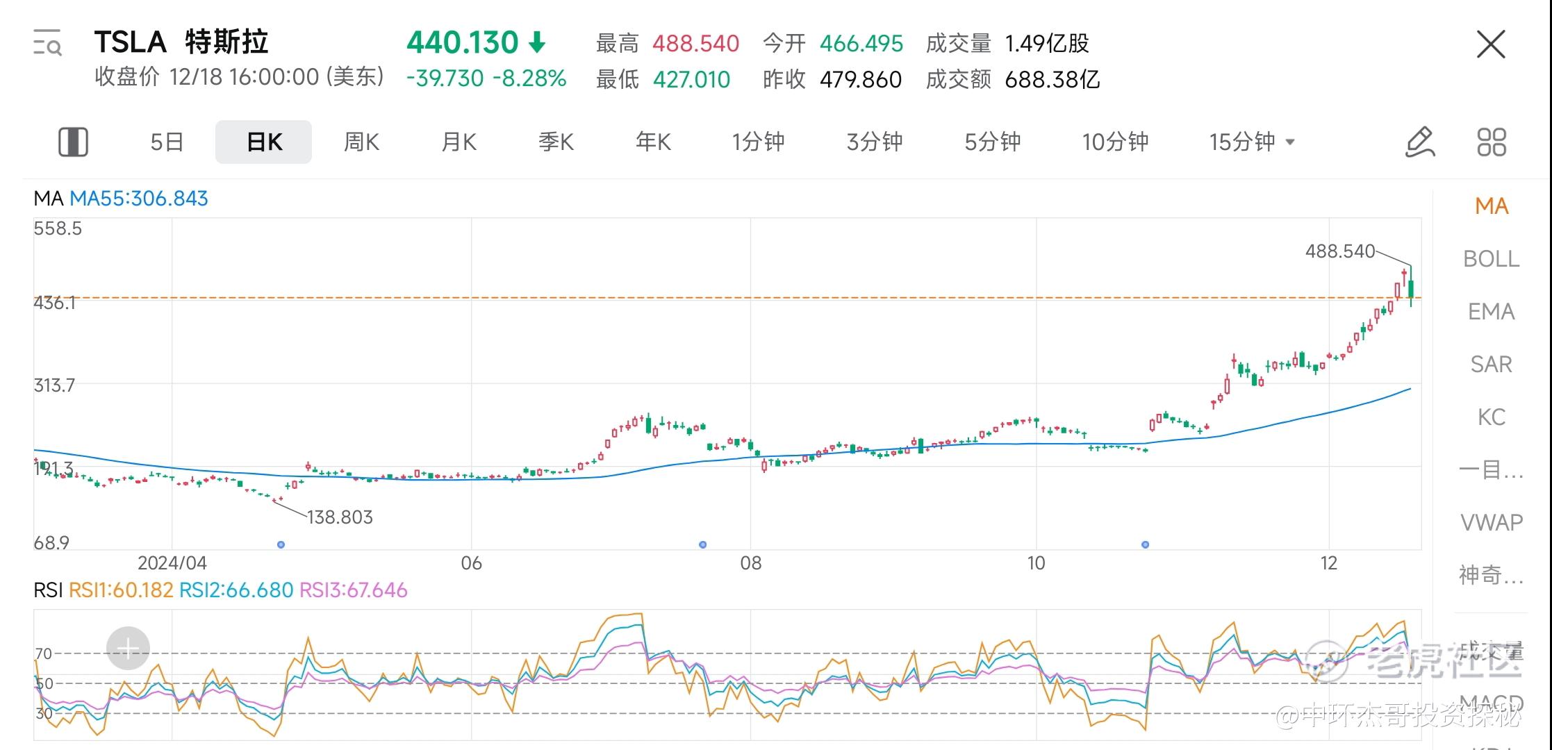The width and height of the screenshot is (1552, 750).
Task: Open the drawing pencil tool
Action: (x=1420, y=142)
